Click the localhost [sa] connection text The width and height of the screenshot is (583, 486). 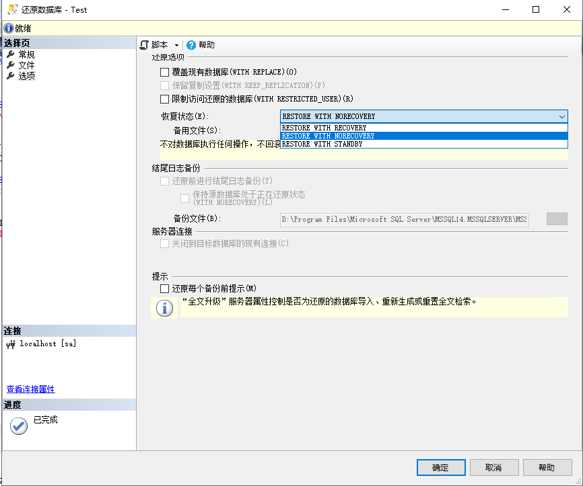[48, 343]
